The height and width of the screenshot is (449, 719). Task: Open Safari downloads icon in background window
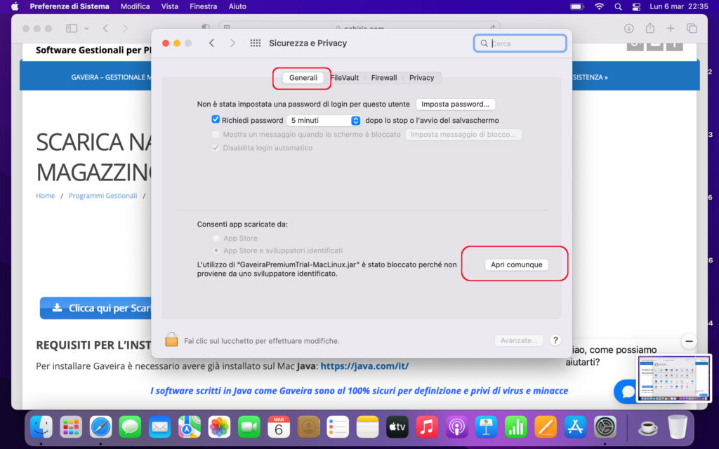(x=628, y=28)
